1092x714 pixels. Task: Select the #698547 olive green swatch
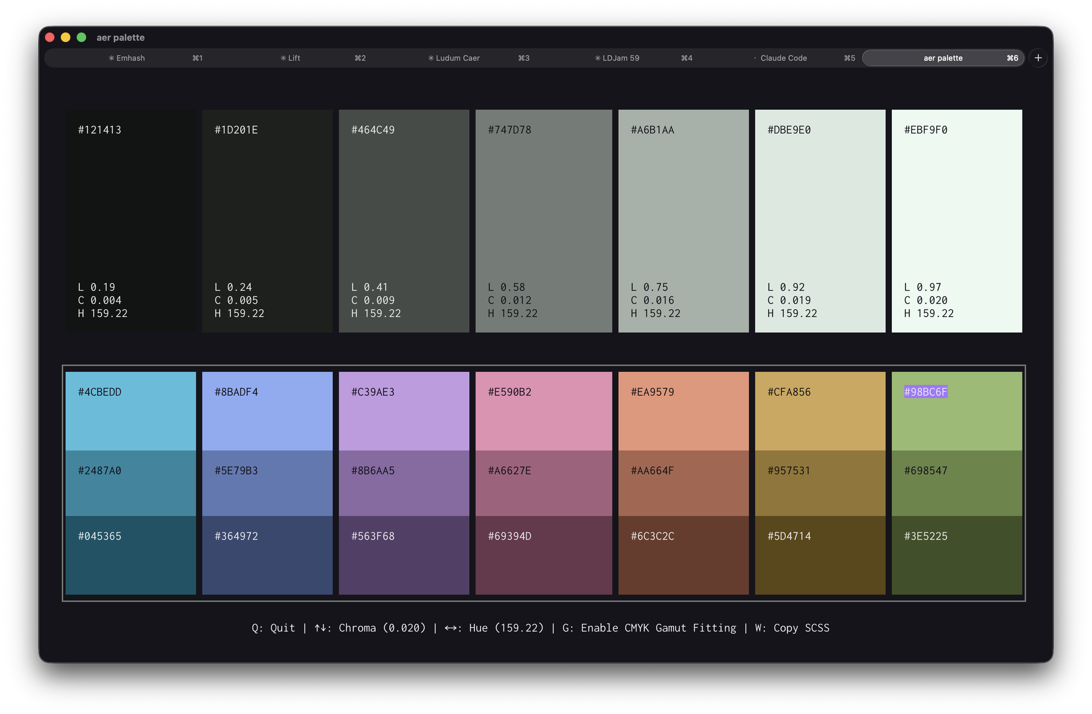pos(957,483)
